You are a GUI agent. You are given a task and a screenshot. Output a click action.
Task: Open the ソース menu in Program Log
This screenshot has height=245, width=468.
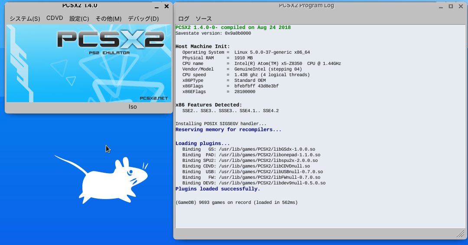click(204, 19)
